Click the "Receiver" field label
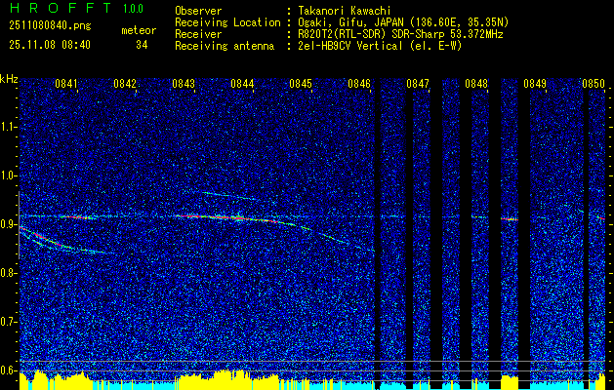Image resolution: width=614 pixels, height=390 pixels. click(x=198, y=34)
